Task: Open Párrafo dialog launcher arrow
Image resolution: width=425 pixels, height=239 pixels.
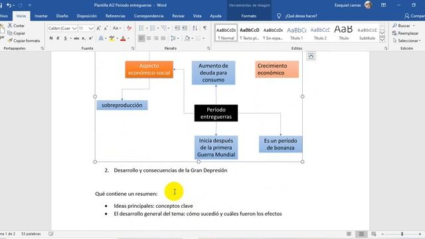Action: click(209, 48)
